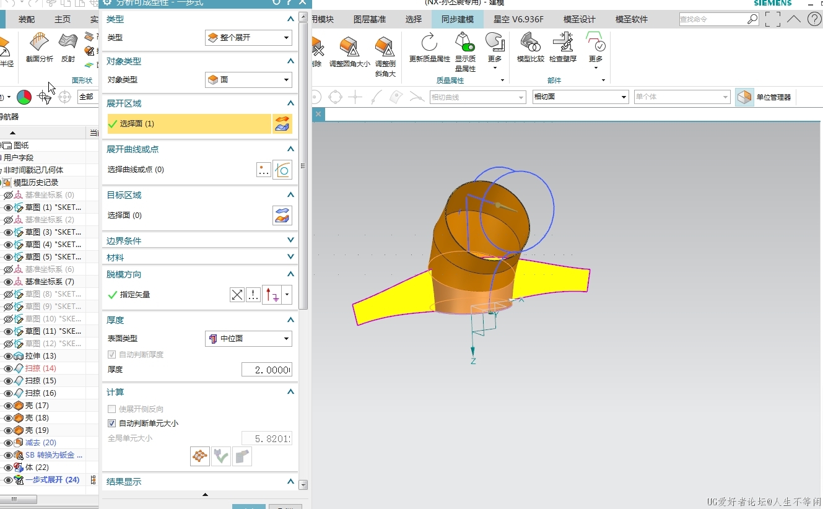
Task: Open the 更多 dropdown in 质量属性 group
Action: (x=495, y=52)
